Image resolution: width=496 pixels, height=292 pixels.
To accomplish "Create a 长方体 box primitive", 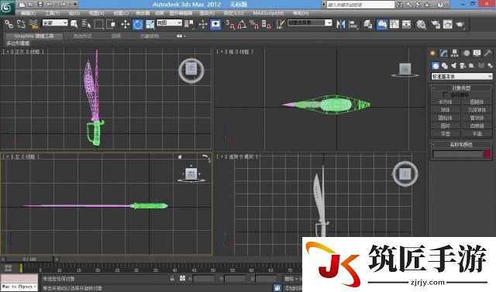I will point(446,102).
